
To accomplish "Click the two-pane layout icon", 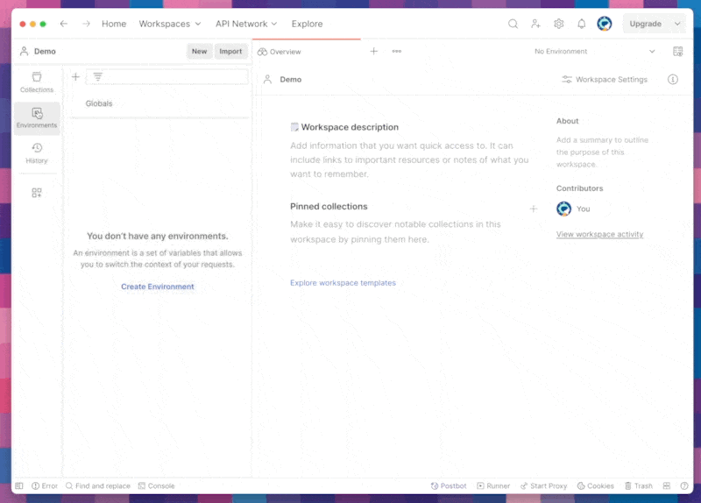I will click(667, 485).
